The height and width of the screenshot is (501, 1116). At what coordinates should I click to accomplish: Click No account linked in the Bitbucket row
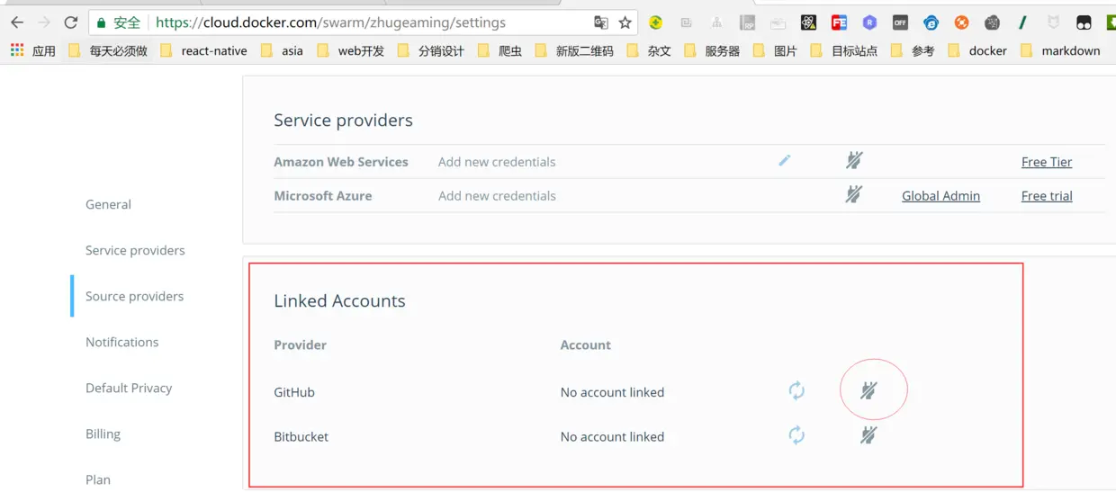coord(612,436)
